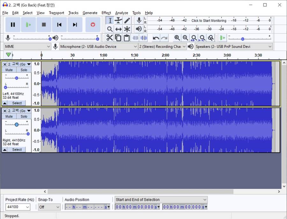Expand the Snap-To dropdown
The width and height of the screenshot is (287, 219).
point(49,207)
